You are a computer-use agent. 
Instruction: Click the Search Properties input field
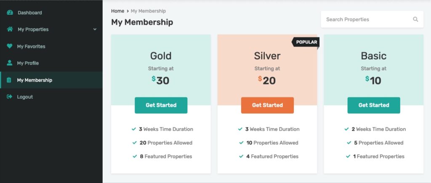click(372, 19)
